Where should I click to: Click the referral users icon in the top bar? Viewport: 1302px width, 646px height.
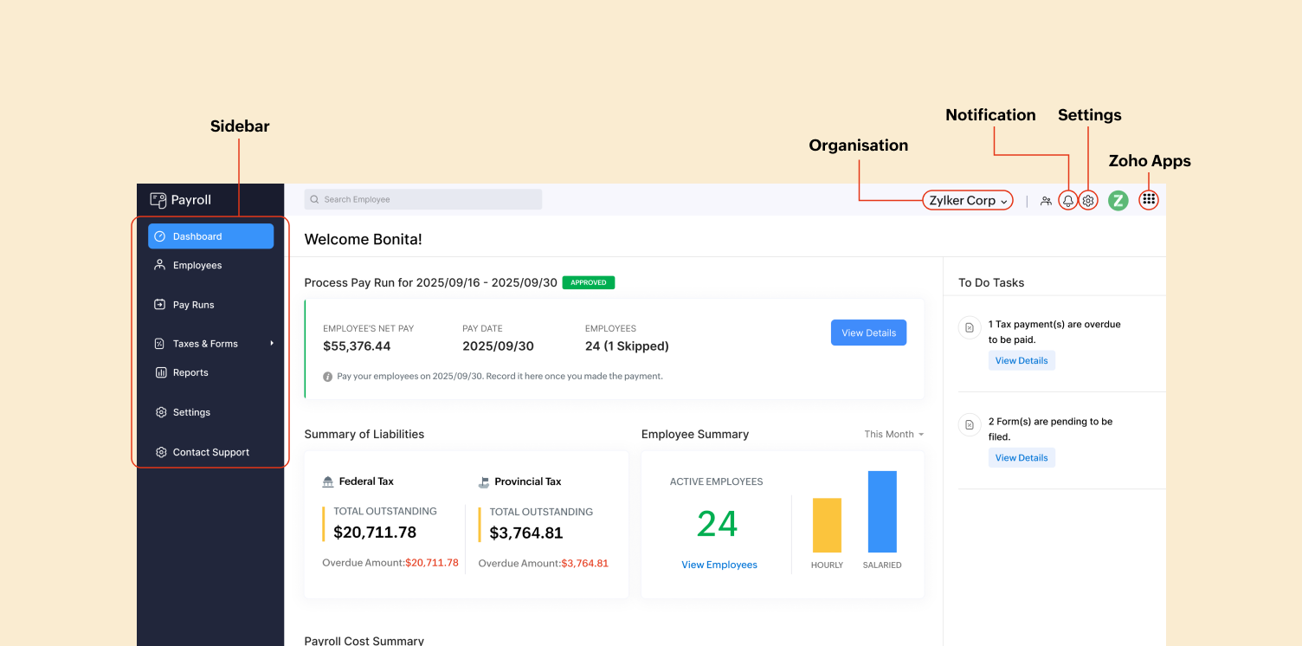pos(1046,200)
